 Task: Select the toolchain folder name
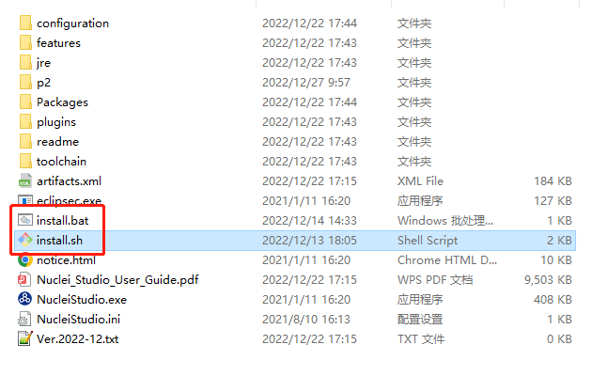[61, 161]
